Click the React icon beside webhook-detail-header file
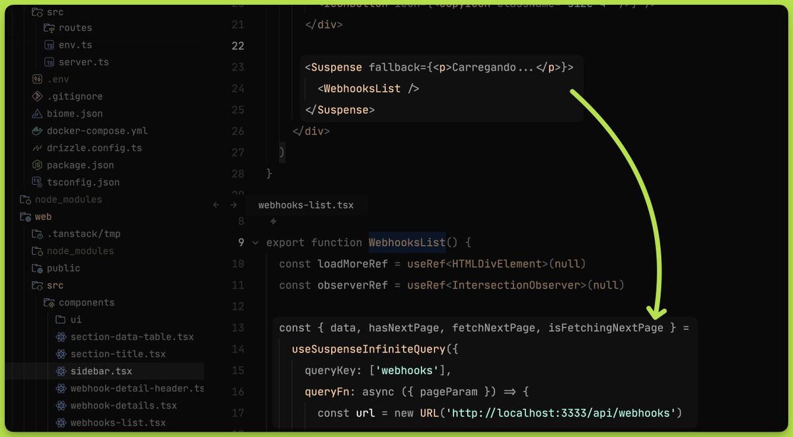Screen dimensions: 793x437 coord(61,388)
